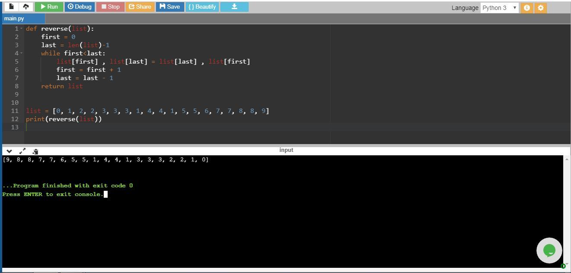Start debugging with the Debug button
The image size is (571, 273).
tap(80, 7)
